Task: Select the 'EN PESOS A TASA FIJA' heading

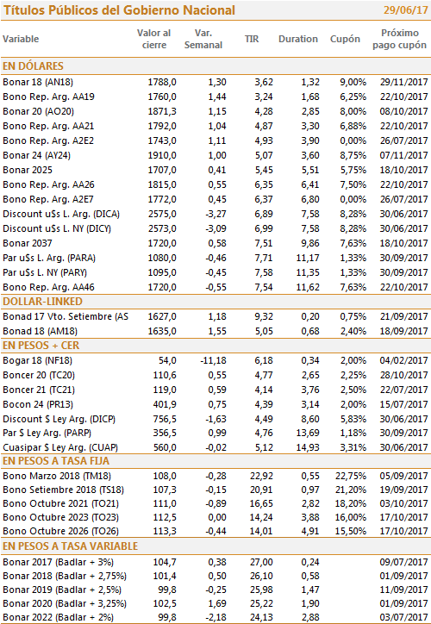Action: [56, 461]
